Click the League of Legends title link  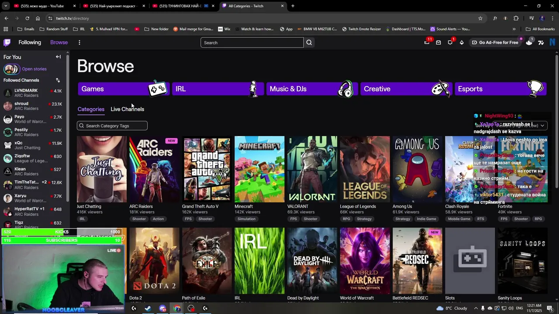click(x=358, y=206)
